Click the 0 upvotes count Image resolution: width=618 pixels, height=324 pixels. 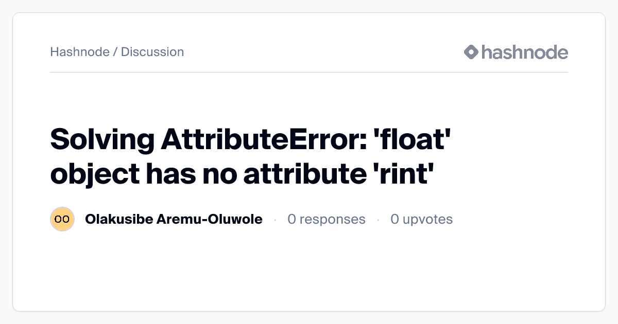(x=421, y=220)
